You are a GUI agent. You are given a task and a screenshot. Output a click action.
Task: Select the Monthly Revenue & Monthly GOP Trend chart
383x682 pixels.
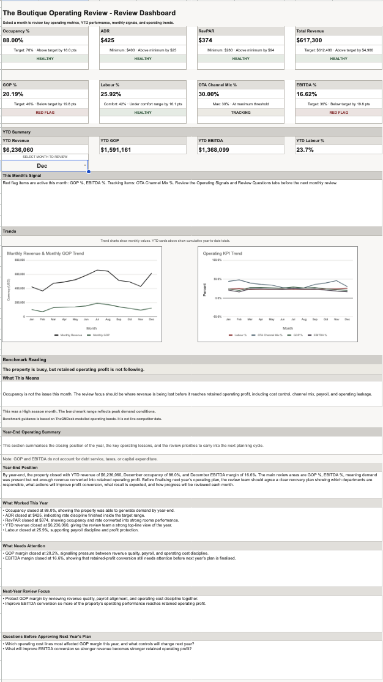click(82, 294)
